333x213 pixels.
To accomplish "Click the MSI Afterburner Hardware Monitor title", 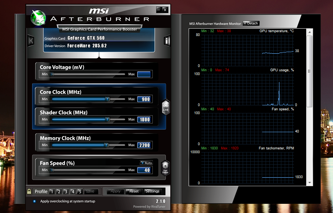I will coord(215,24).
